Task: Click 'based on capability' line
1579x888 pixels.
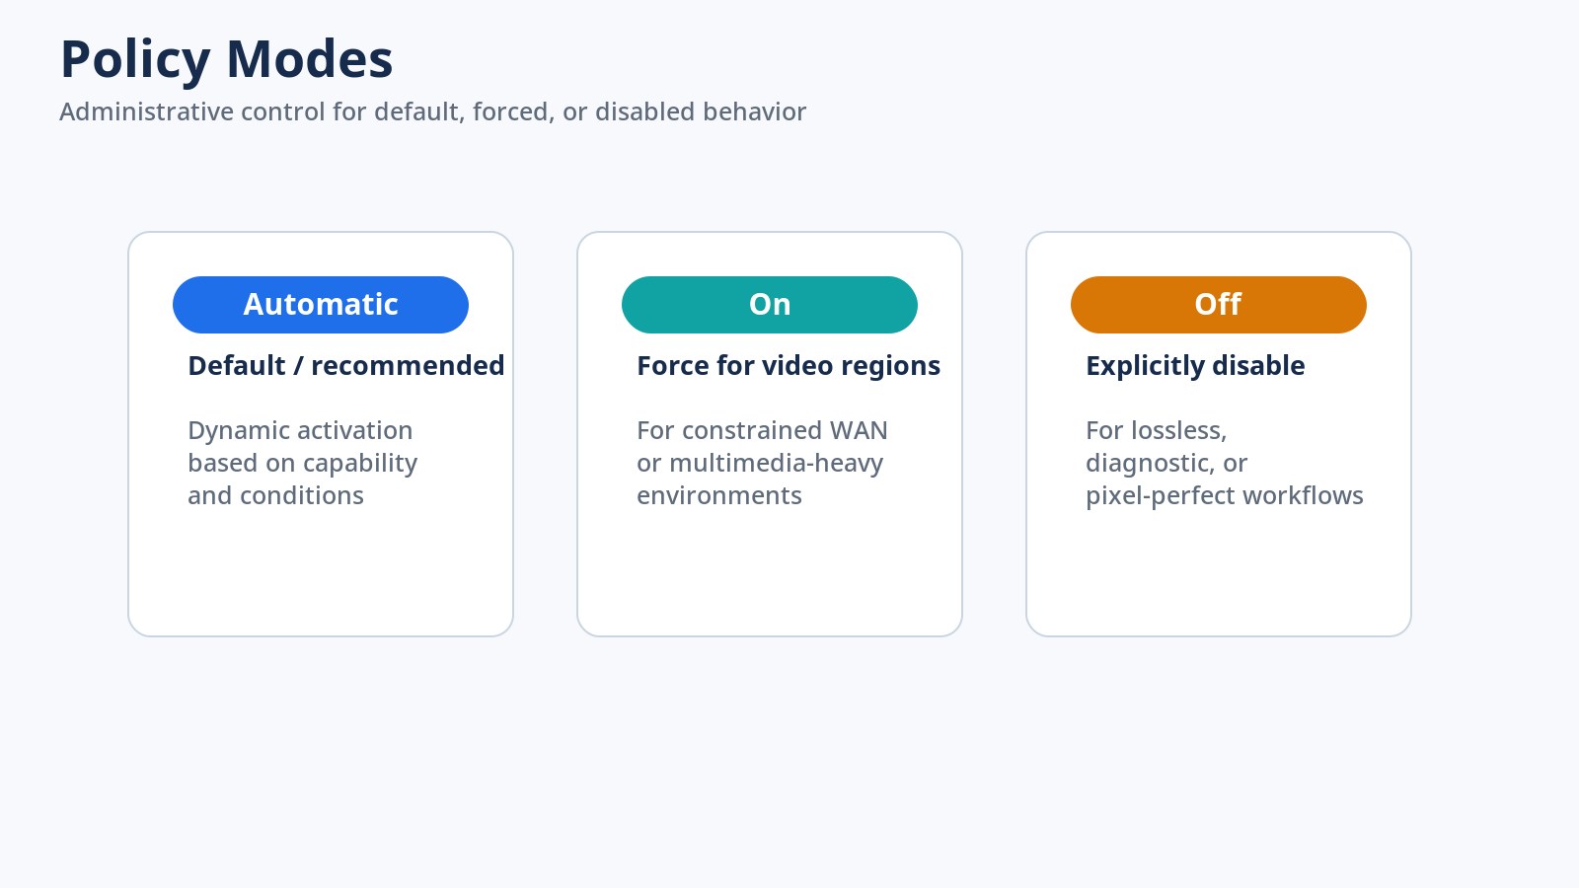Action: [x=303, y=463]
